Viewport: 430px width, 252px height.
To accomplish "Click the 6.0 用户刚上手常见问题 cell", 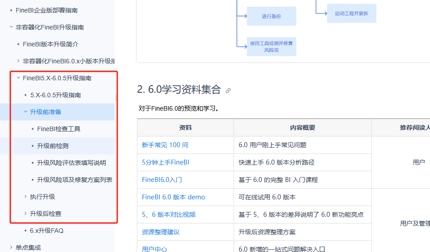I will [303, 145].
